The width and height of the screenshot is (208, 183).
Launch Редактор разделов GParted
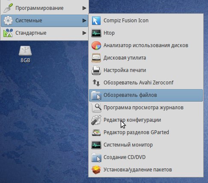(x=146, y=132)
